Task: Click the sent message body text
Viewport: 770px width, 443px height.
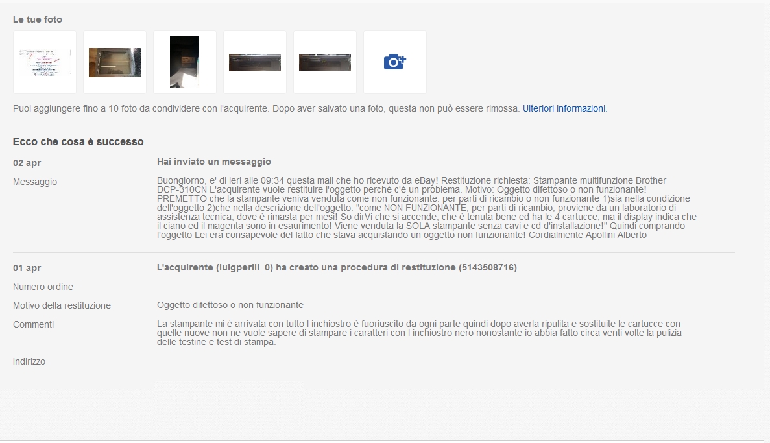Action: click(x=427, y=208)
